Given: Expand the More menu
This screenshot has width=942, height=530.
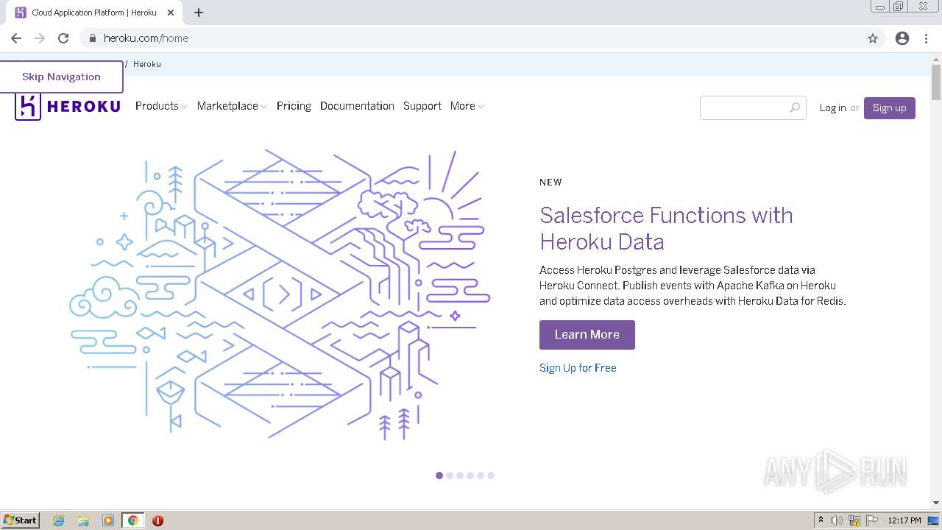Looking at the screenshot, I should point(467,106).
